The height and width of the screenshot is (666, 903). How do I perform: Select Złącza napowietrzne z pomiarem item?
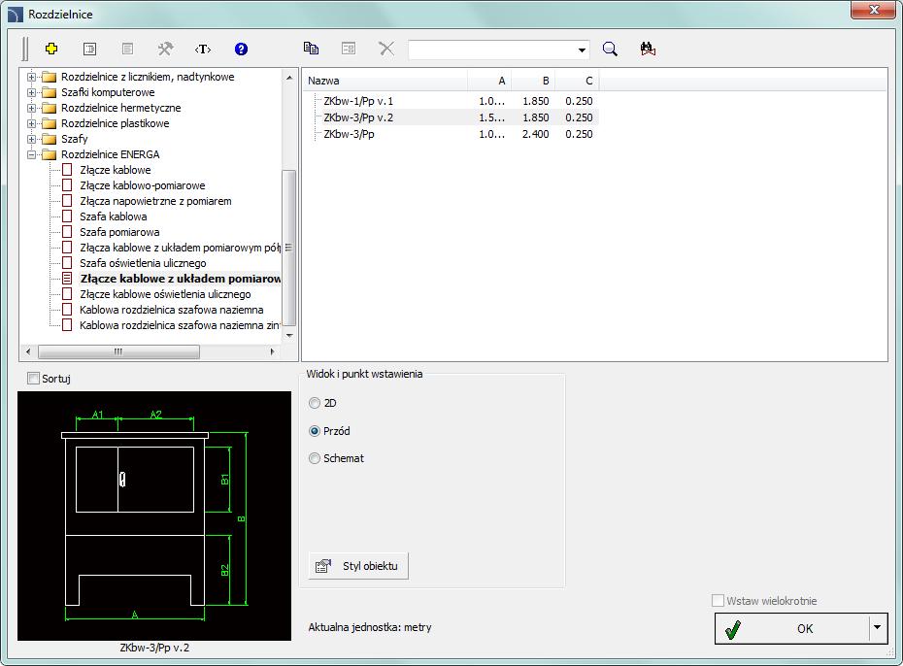point(155,201)
